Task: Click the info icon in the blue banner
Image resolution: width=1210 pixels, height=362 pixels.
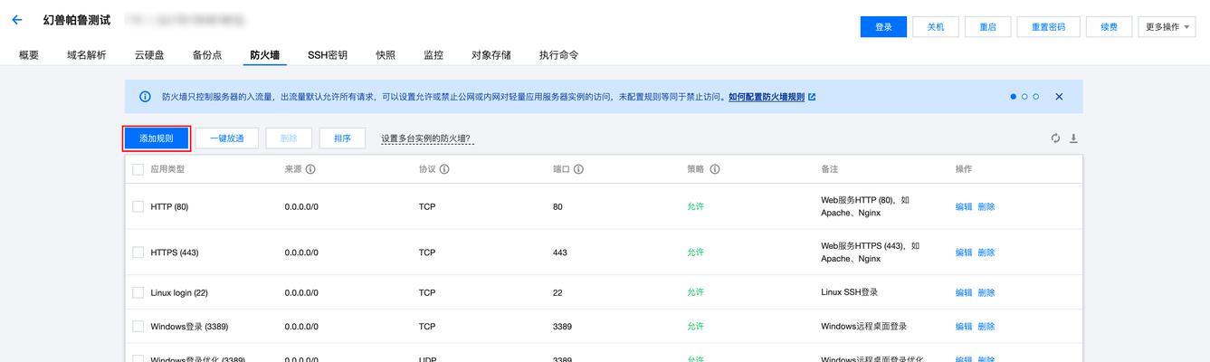Action: pyautogui.click(x=145, y=97)
